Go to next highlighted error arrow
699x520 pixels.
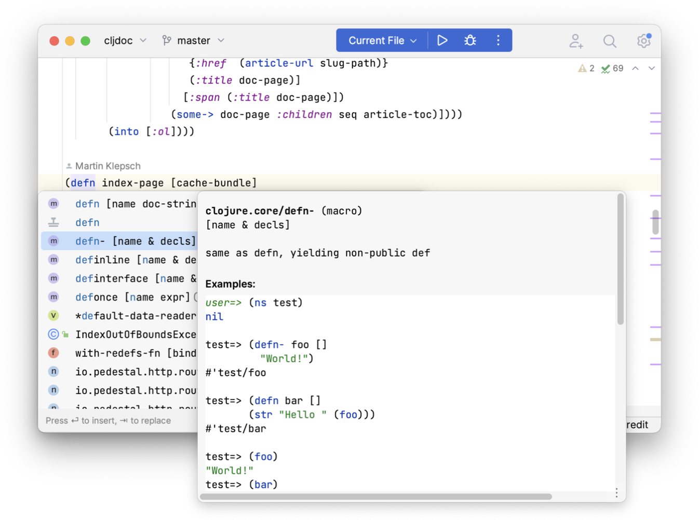coord(651,68)
